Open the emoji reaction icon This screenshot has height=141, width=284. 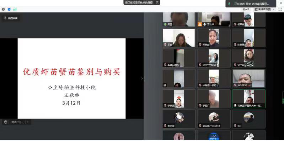(6, 122)
